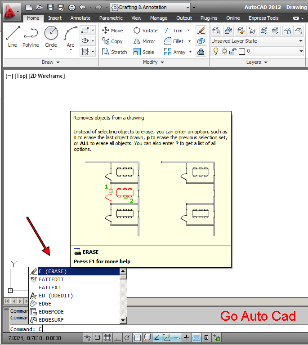
Task: Toggle layer 0 on/off lightbulb
Action: pos(216,51)
